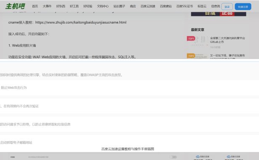Click the line 阻止Web攻击行为 in the image

[x=14, y=88]
